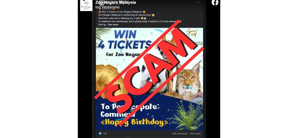View the 1.9K reactions count
The height and width of the screenshot is (138, 296).
105,133
